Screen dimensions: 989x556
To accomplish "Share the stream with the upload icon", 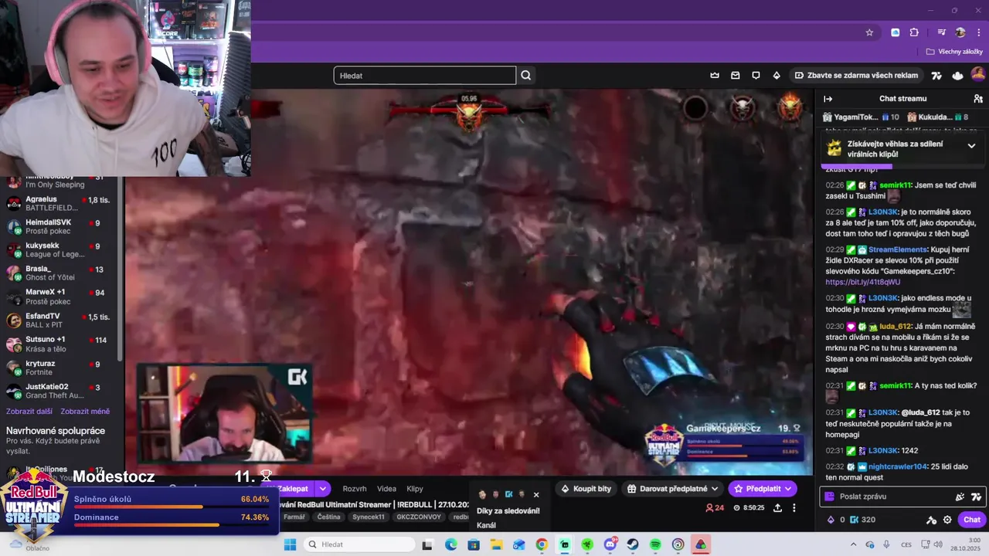I will coord(777,507).
